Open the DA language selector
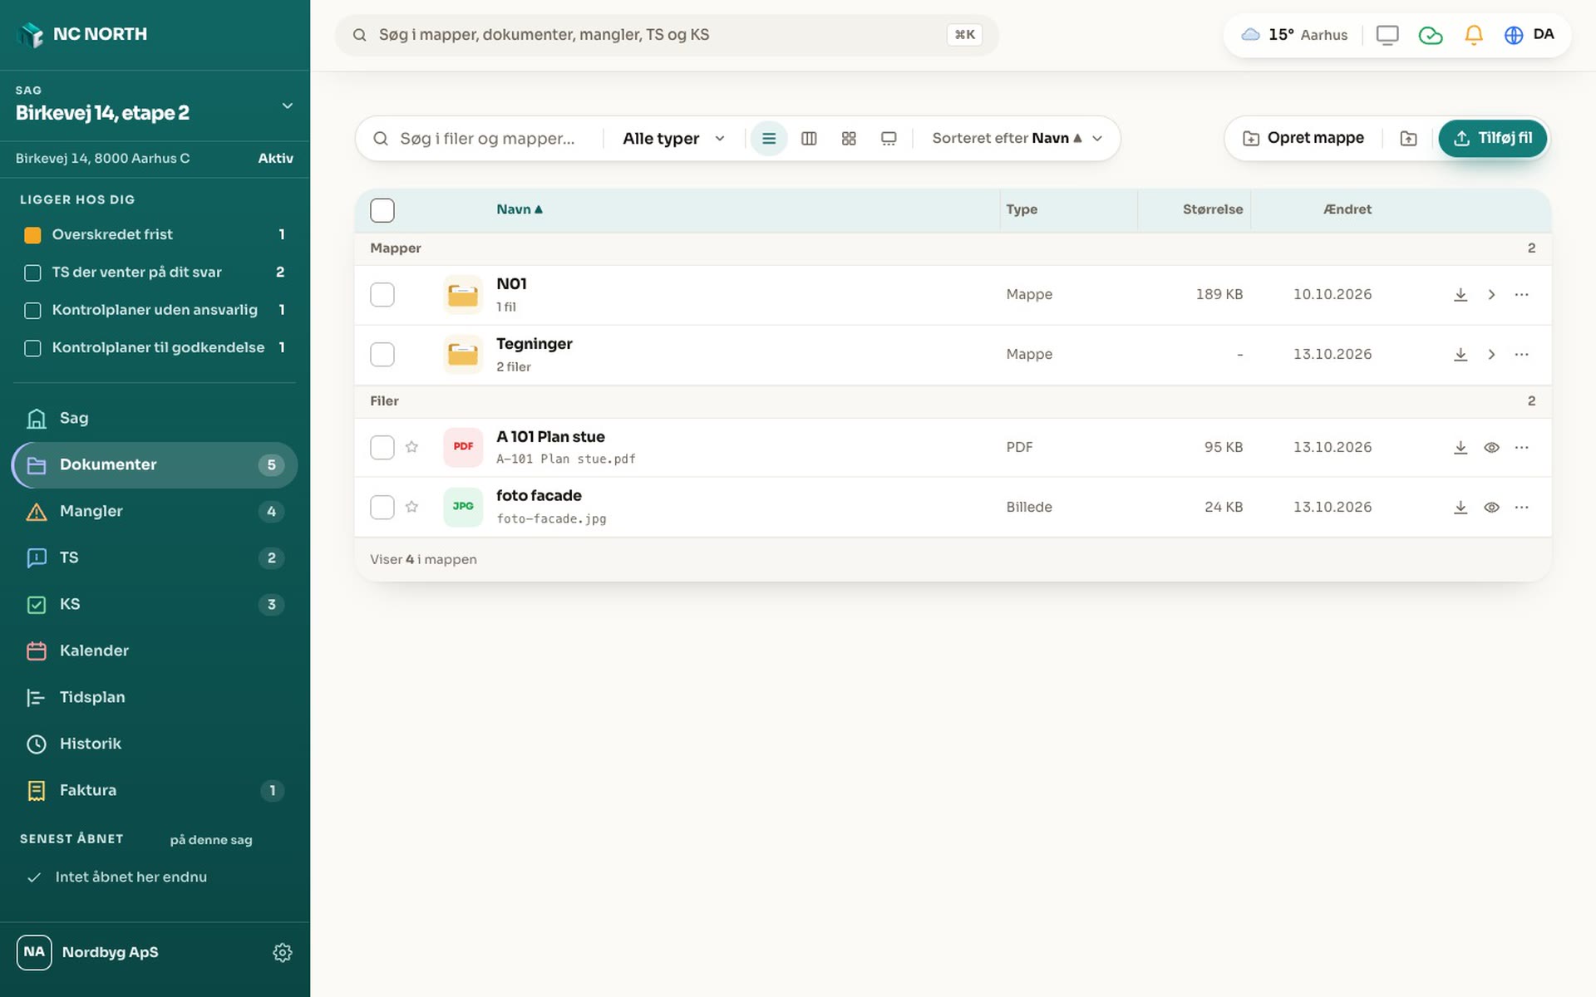This screenshot has width=1596, height=997. pos(1529,35)
